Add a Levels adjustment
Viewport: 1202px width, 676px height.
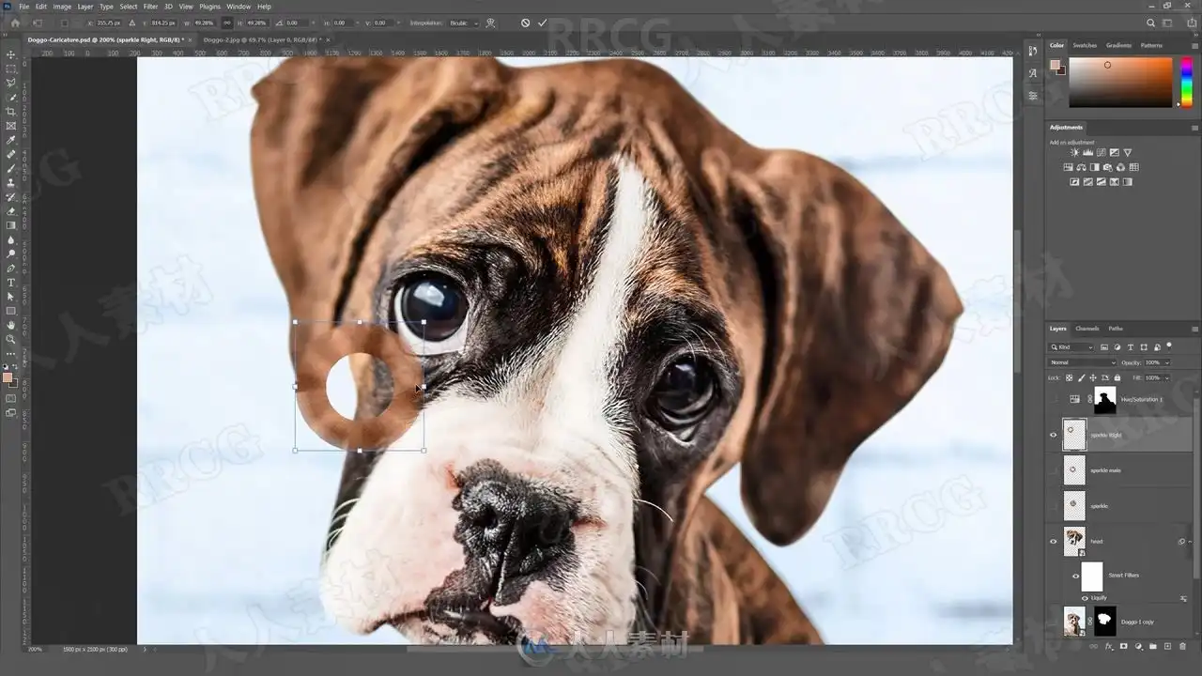[x=1087, y=152]
